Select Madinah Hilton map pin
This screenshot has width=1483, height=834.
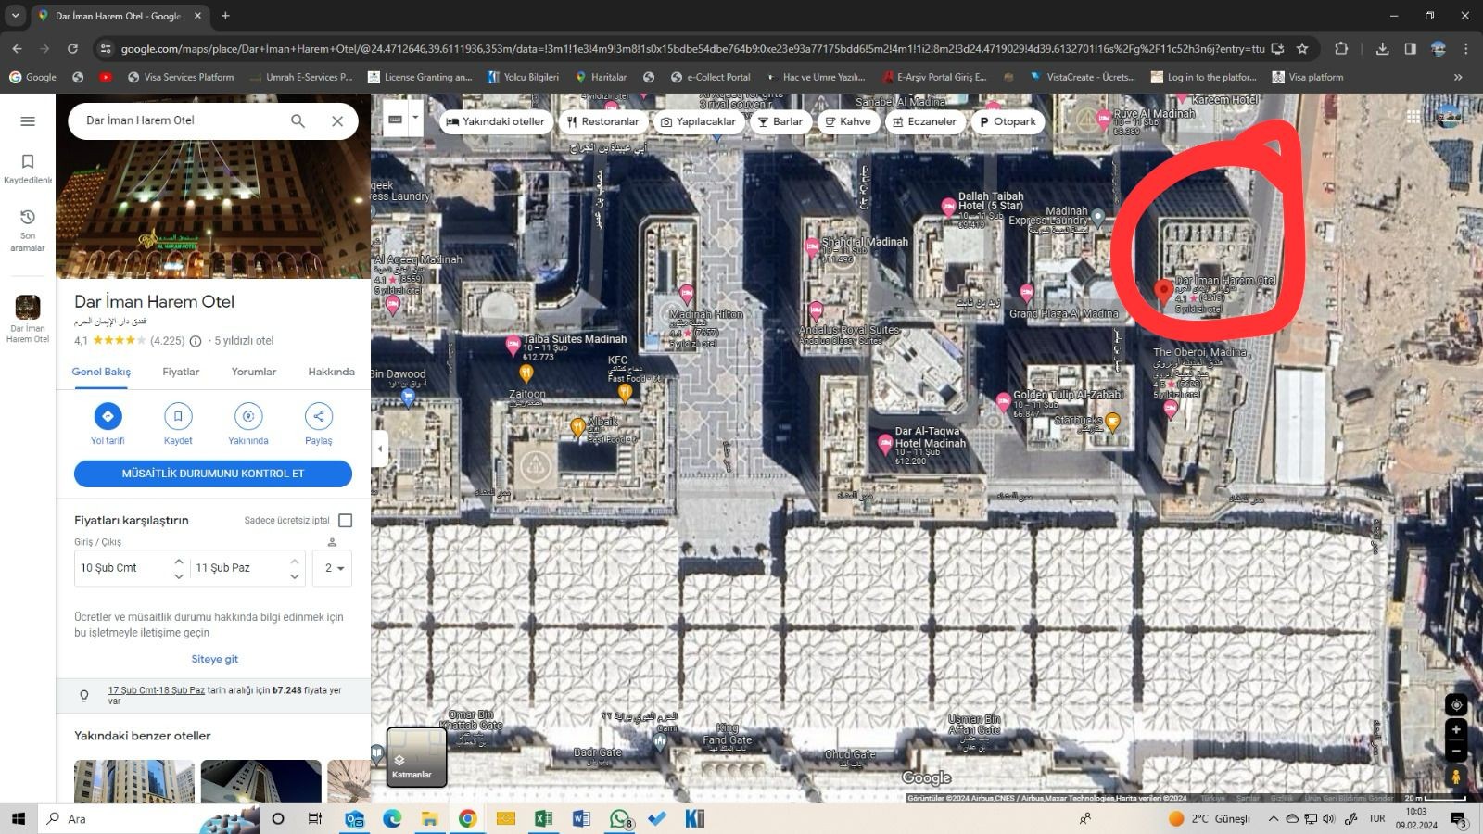(687, 295)
